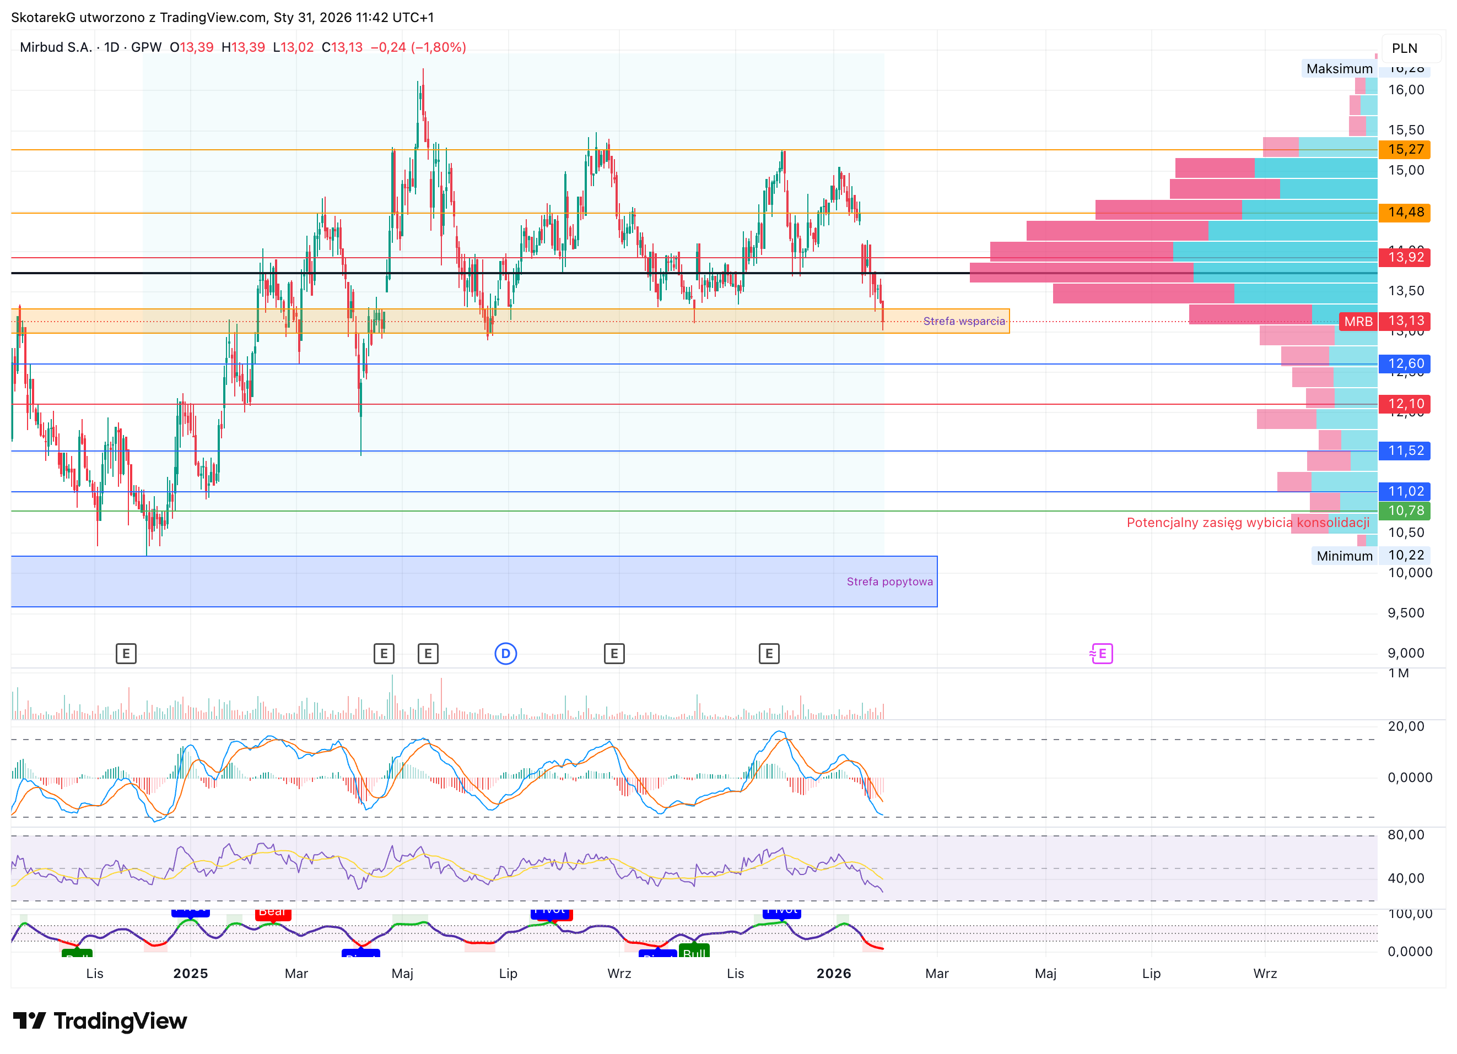
Task: Click the MRB ticker price tag
Action: (x=1358, y=321)
